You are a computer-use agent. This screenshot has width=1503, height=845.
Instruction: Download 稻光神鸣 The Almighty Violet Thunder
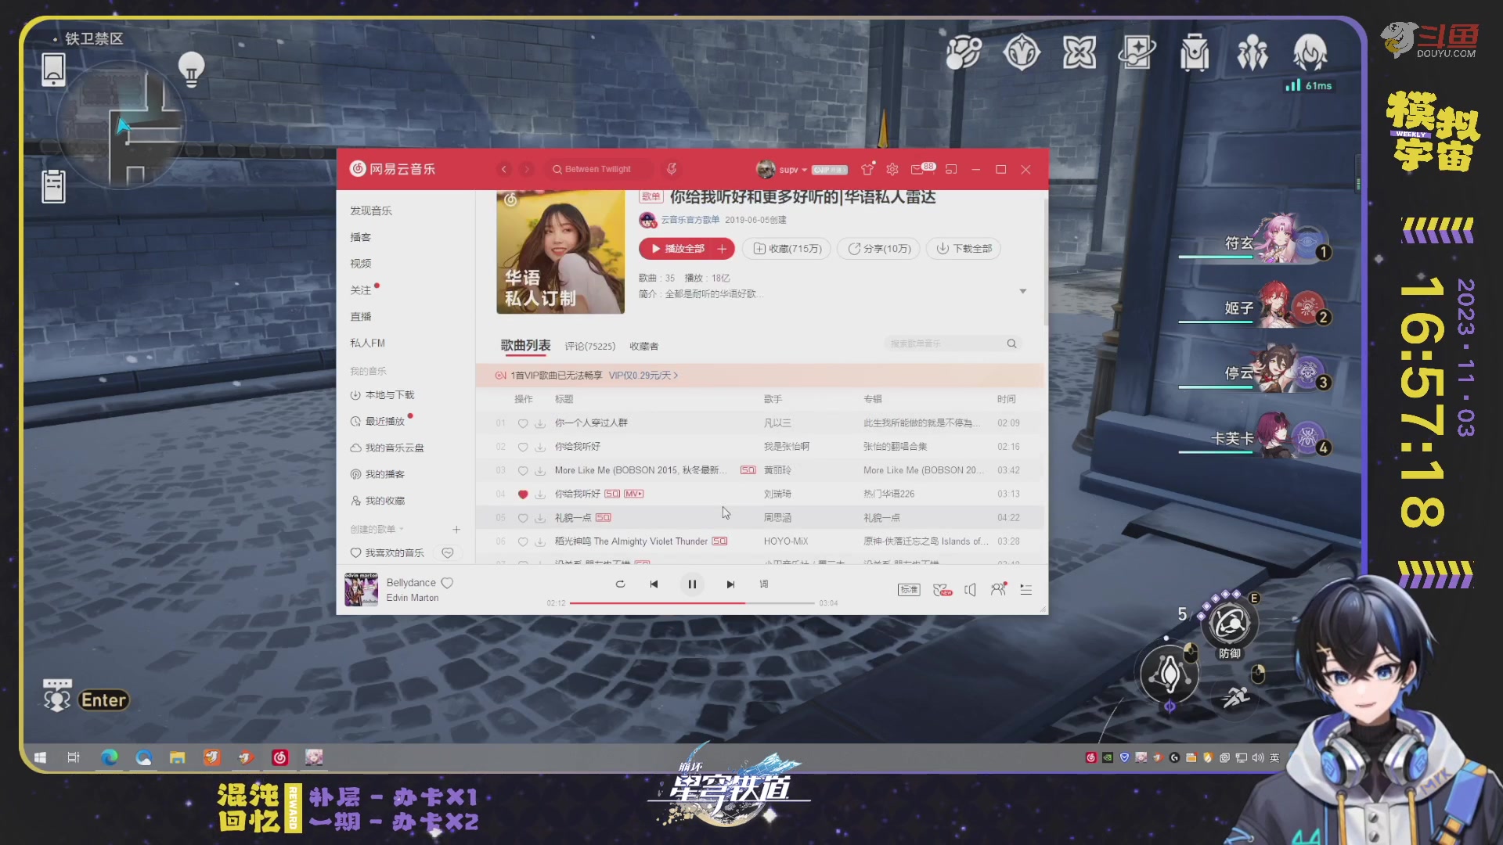pyautogui.click(x=540, y=541)
